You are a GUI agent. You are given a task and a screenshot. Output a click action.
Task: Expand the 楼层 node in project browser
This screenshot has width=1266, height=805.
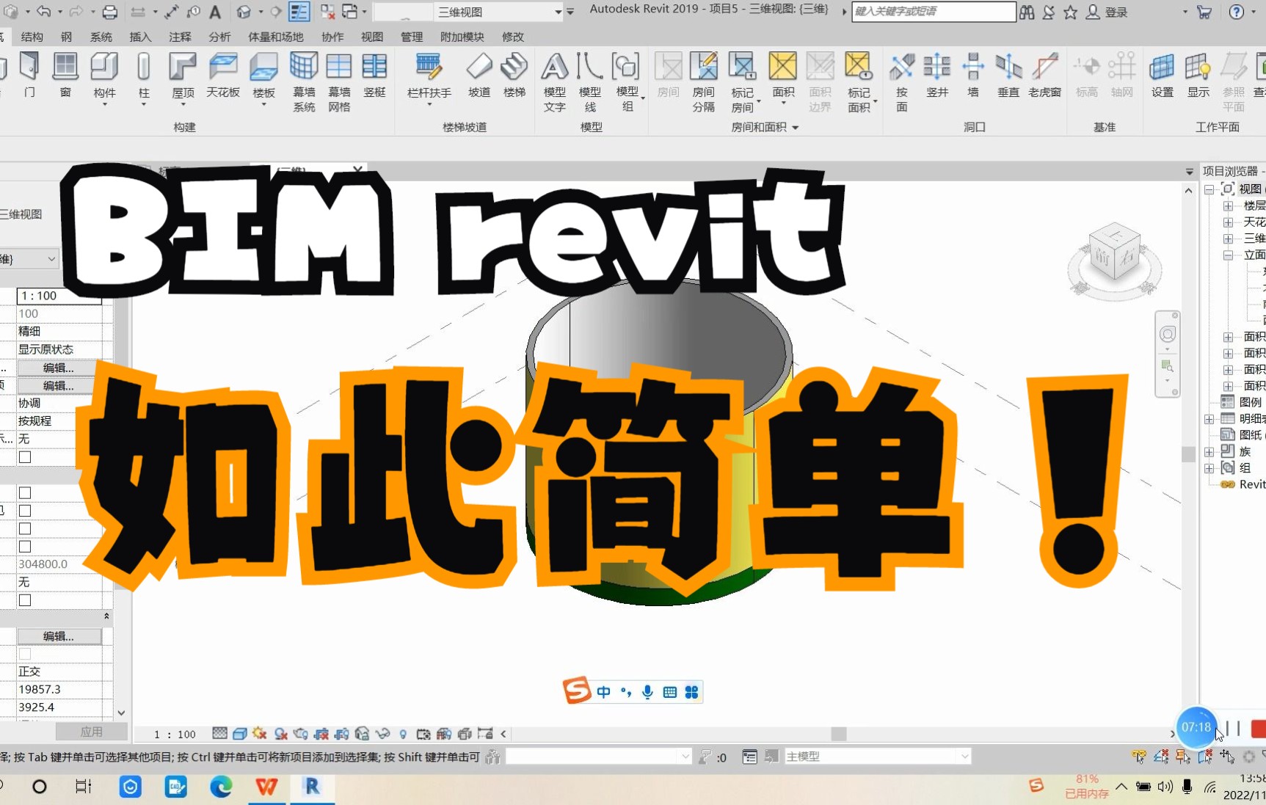tap(1228, 206)
